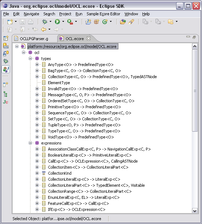Click the Debug bug toolbar icon

point(45,22)
